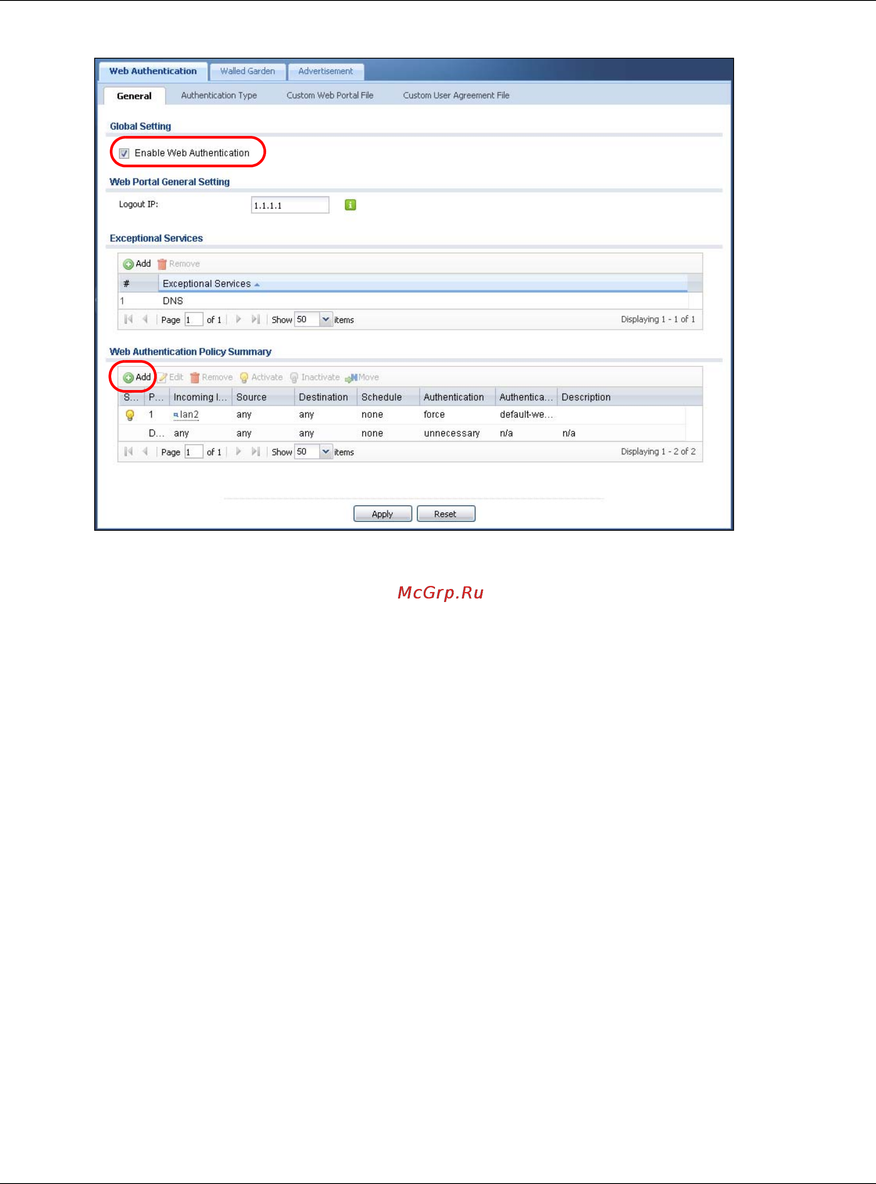Go to last page of policy summary
The image size is (876, 1184).
coord(256,451)
